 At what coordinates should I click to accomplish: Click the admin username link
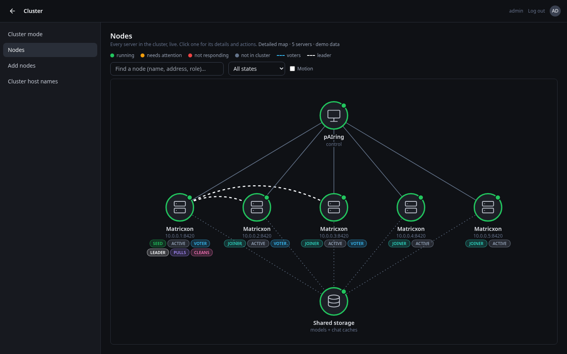516,11
